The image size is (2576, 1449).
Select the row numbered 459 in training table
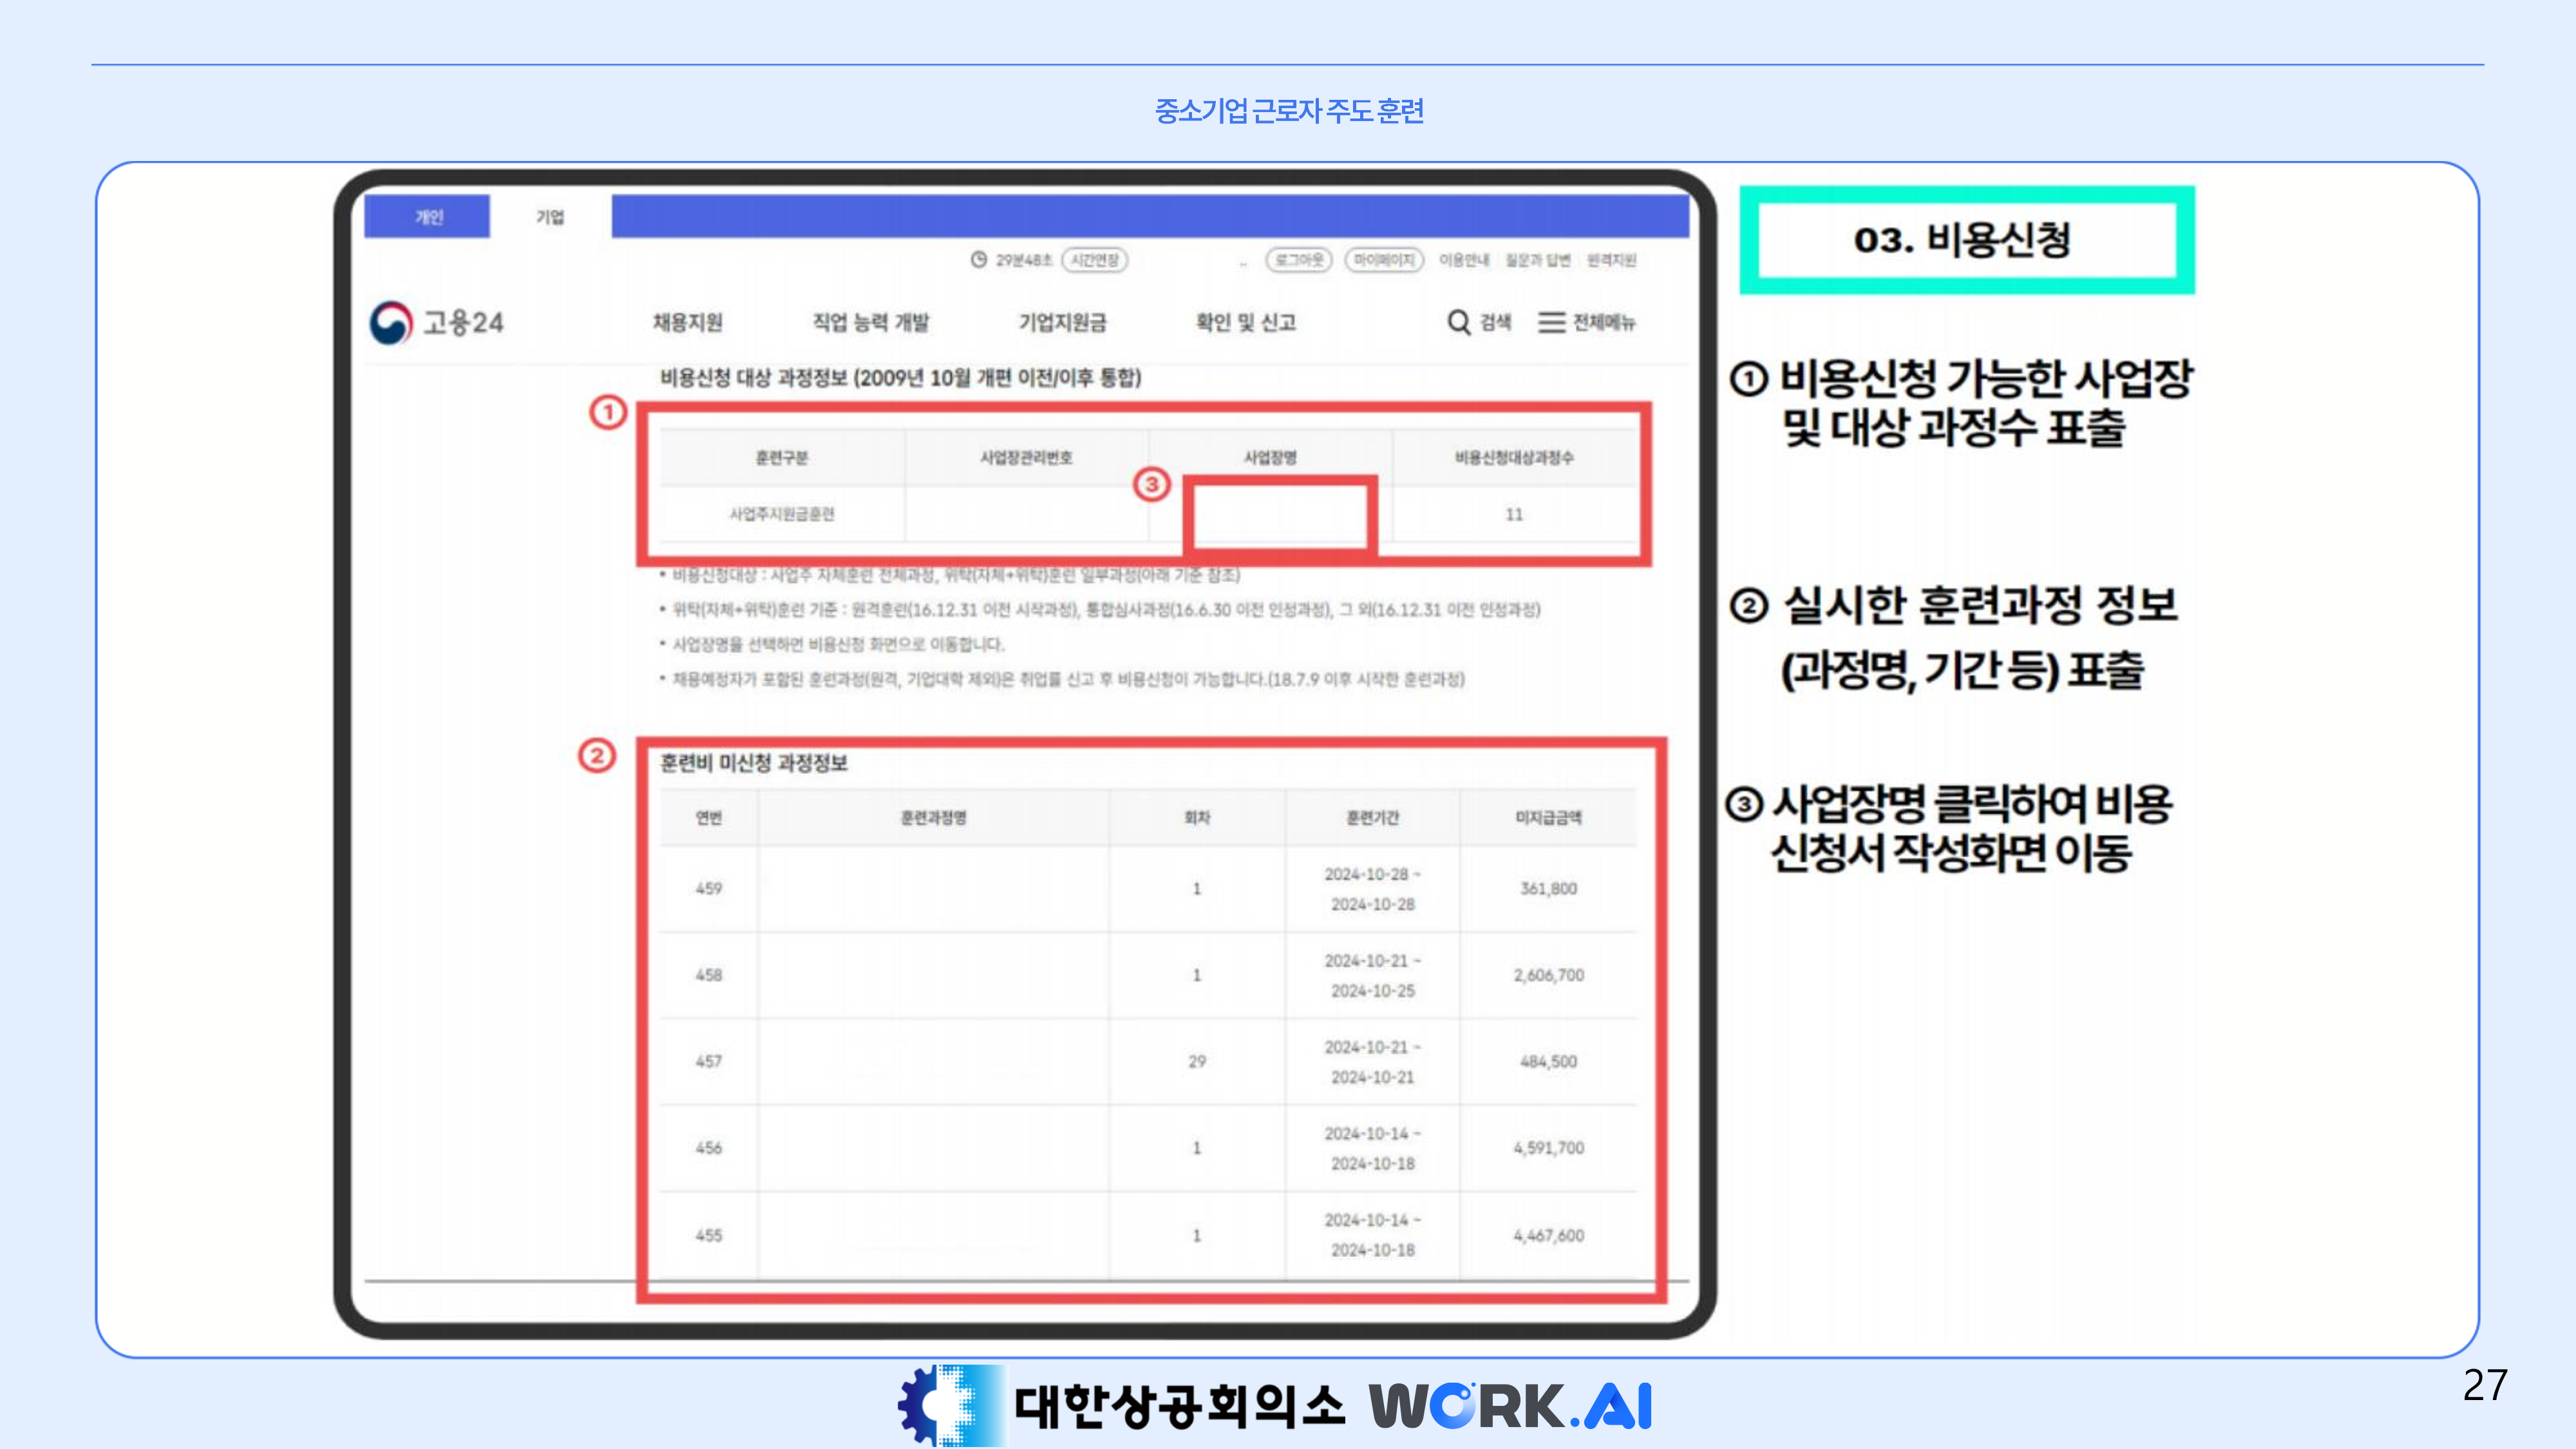pos(709,888)
